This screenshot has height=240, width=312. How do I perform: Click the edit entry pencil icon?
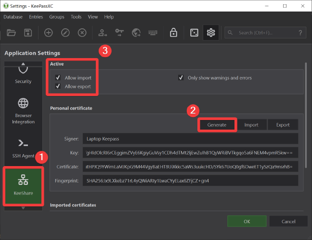(65, 33)
